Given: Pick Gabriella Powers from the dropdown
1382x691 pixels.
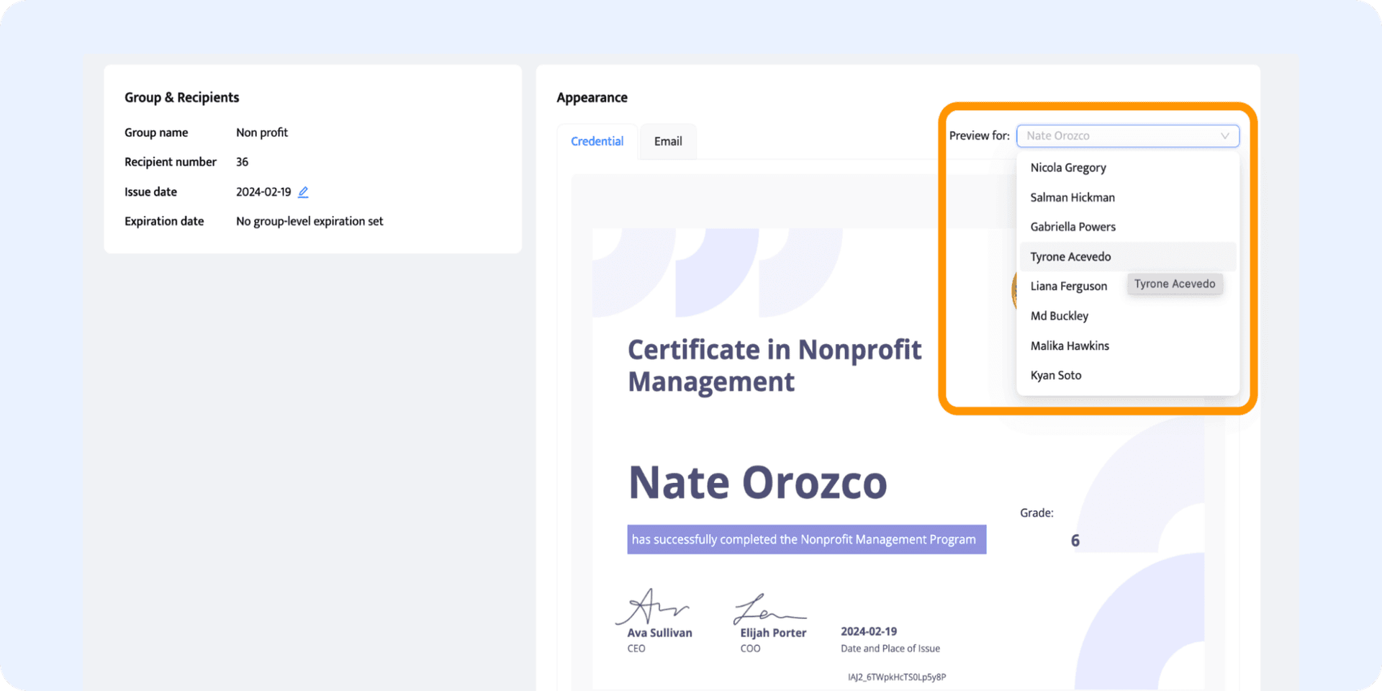Looking at the screenshot, I should (x=1072, y=227).
